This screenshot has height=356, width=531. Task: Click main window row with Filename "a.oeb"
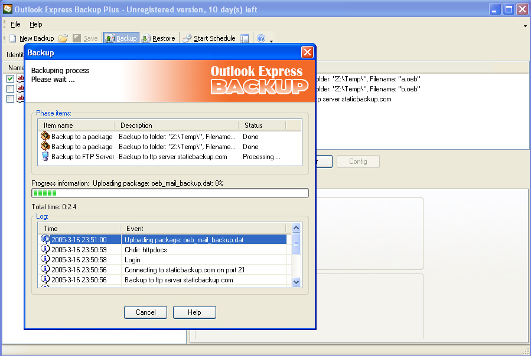click(368, 79)
